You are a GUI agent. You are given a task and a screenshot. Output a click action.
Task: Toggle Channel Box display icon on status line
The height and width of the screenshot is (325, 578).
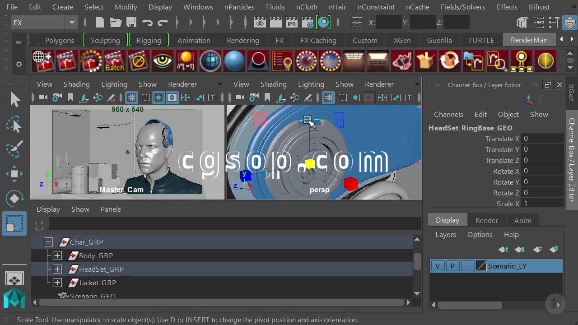569,23
